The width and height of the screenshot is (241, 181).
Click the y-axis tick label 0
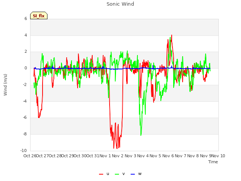click(26, 68)
